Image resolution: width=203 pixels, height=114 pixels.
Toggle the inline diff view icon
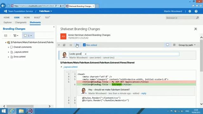[174, 45]
